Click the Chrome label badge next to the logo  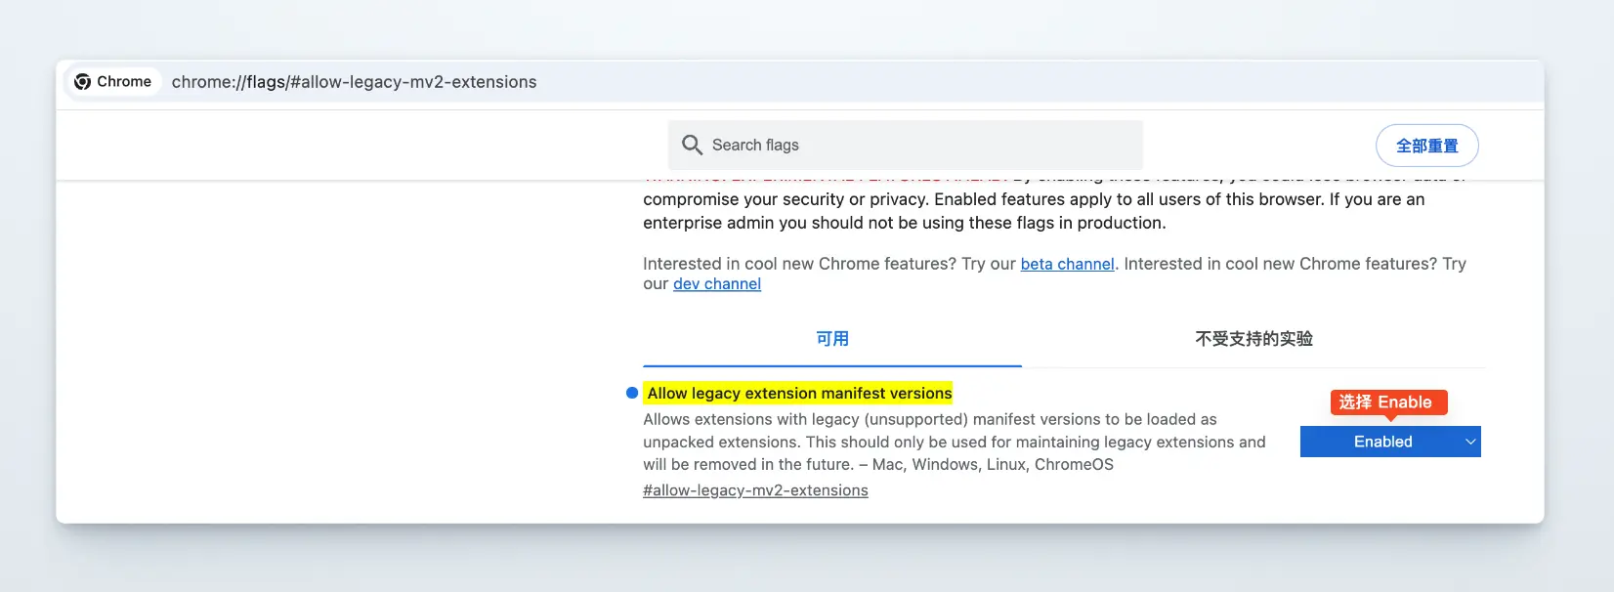tap(125, 81)
